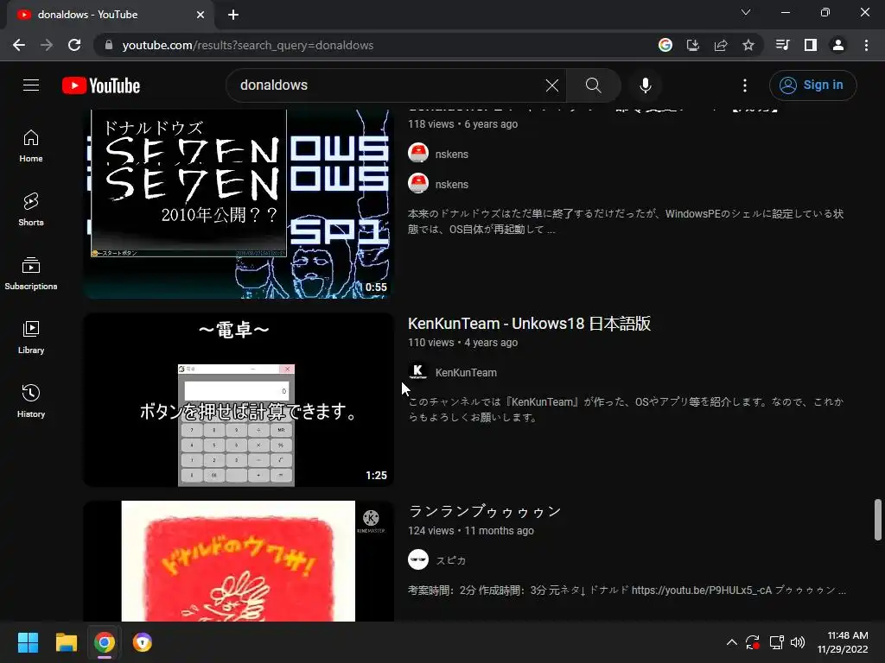885x663 pixels.
Task: Open Library in the sidebar
Action: 31,338
